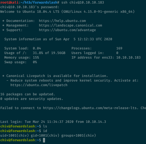Click the Processes count value 169
Viewport: 146px width, 144px height.
(119, 48)
